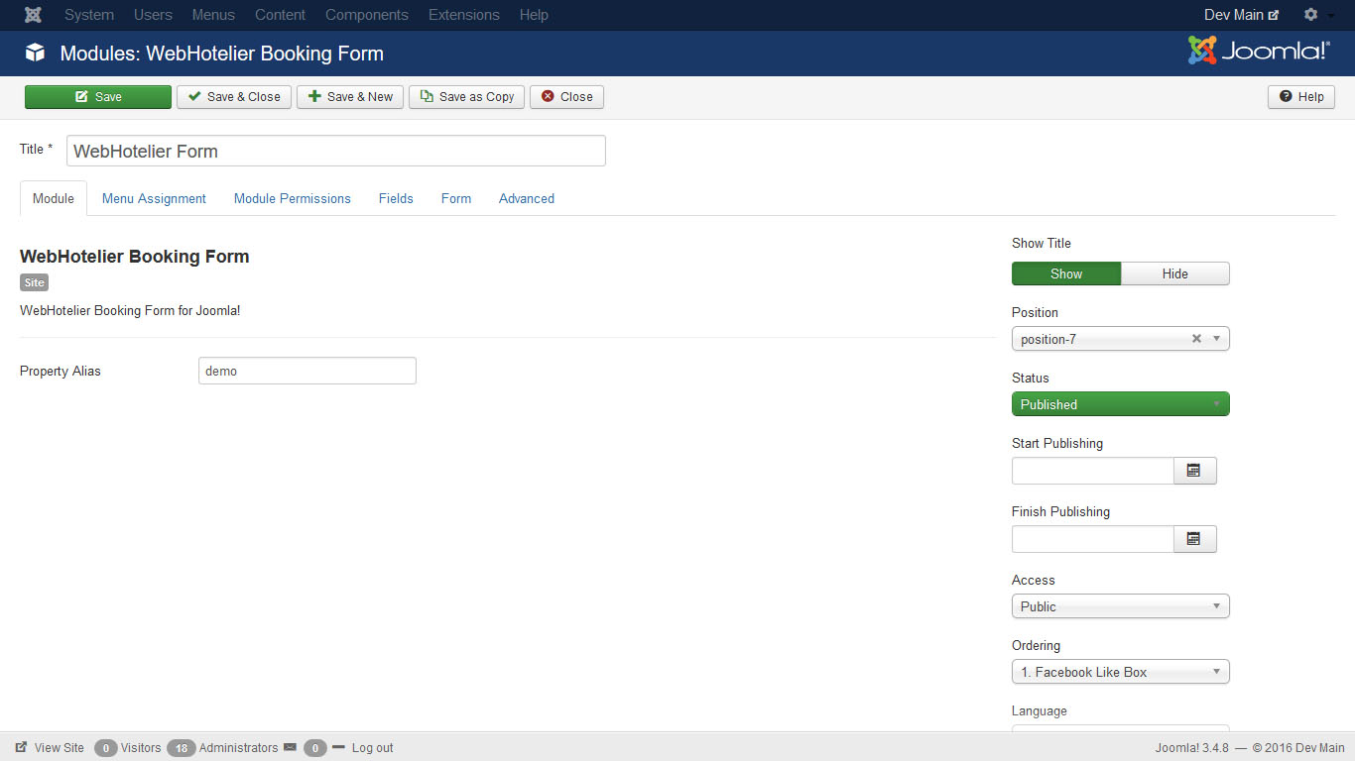Focus the Finish Publishing date field
1355x761 pixels.
coord(1093,539)
